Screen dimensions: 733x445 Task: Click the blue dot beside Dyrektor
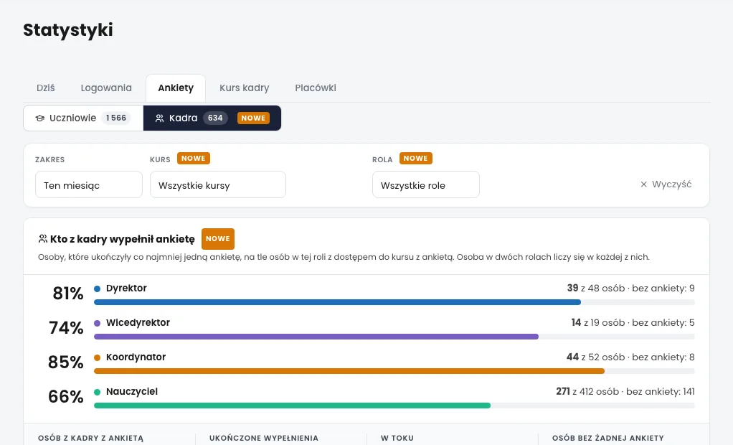coord(98,289)
